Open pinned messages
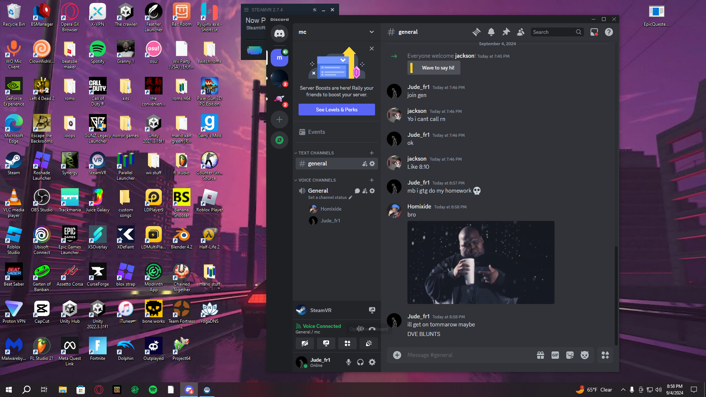 tap(506, 32)
